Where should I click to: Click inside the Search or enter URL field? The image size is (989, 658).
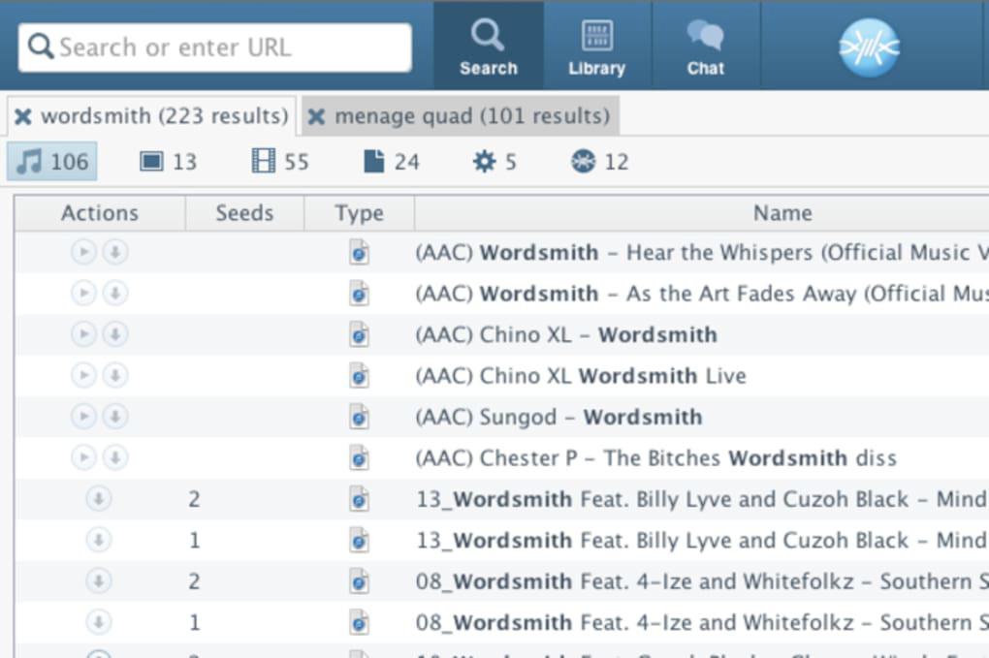point(215,47)
